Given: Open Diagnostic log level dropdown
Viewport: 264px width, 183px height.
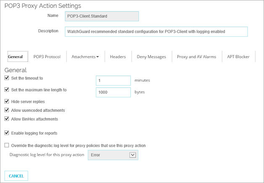Looking at the screenshot, I should (112, 155).
